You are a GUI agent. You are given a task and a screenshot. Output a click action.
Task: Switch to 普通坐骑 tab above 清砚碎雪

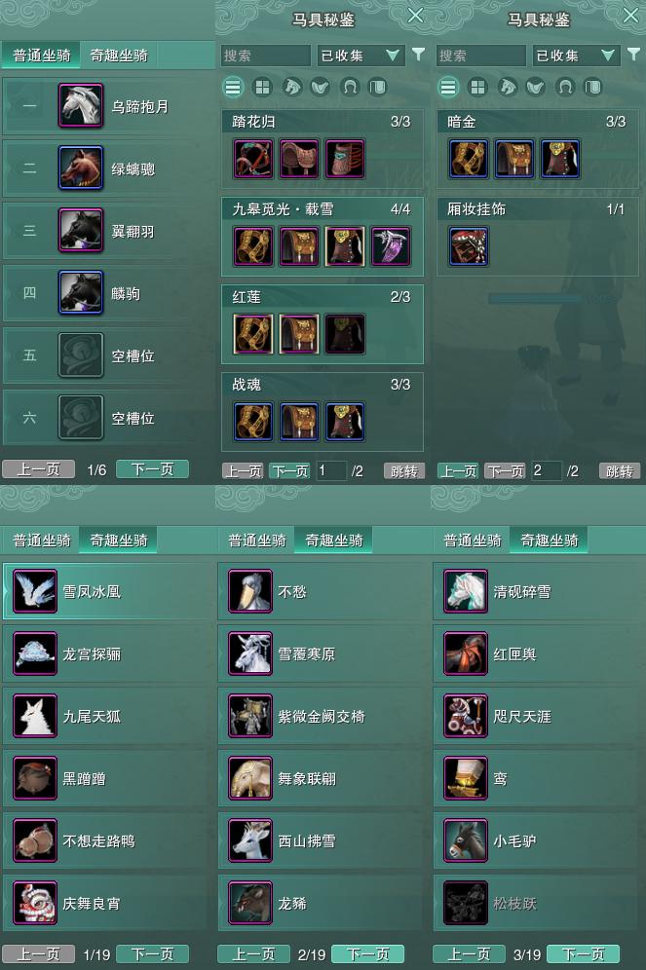click(473, 541)
